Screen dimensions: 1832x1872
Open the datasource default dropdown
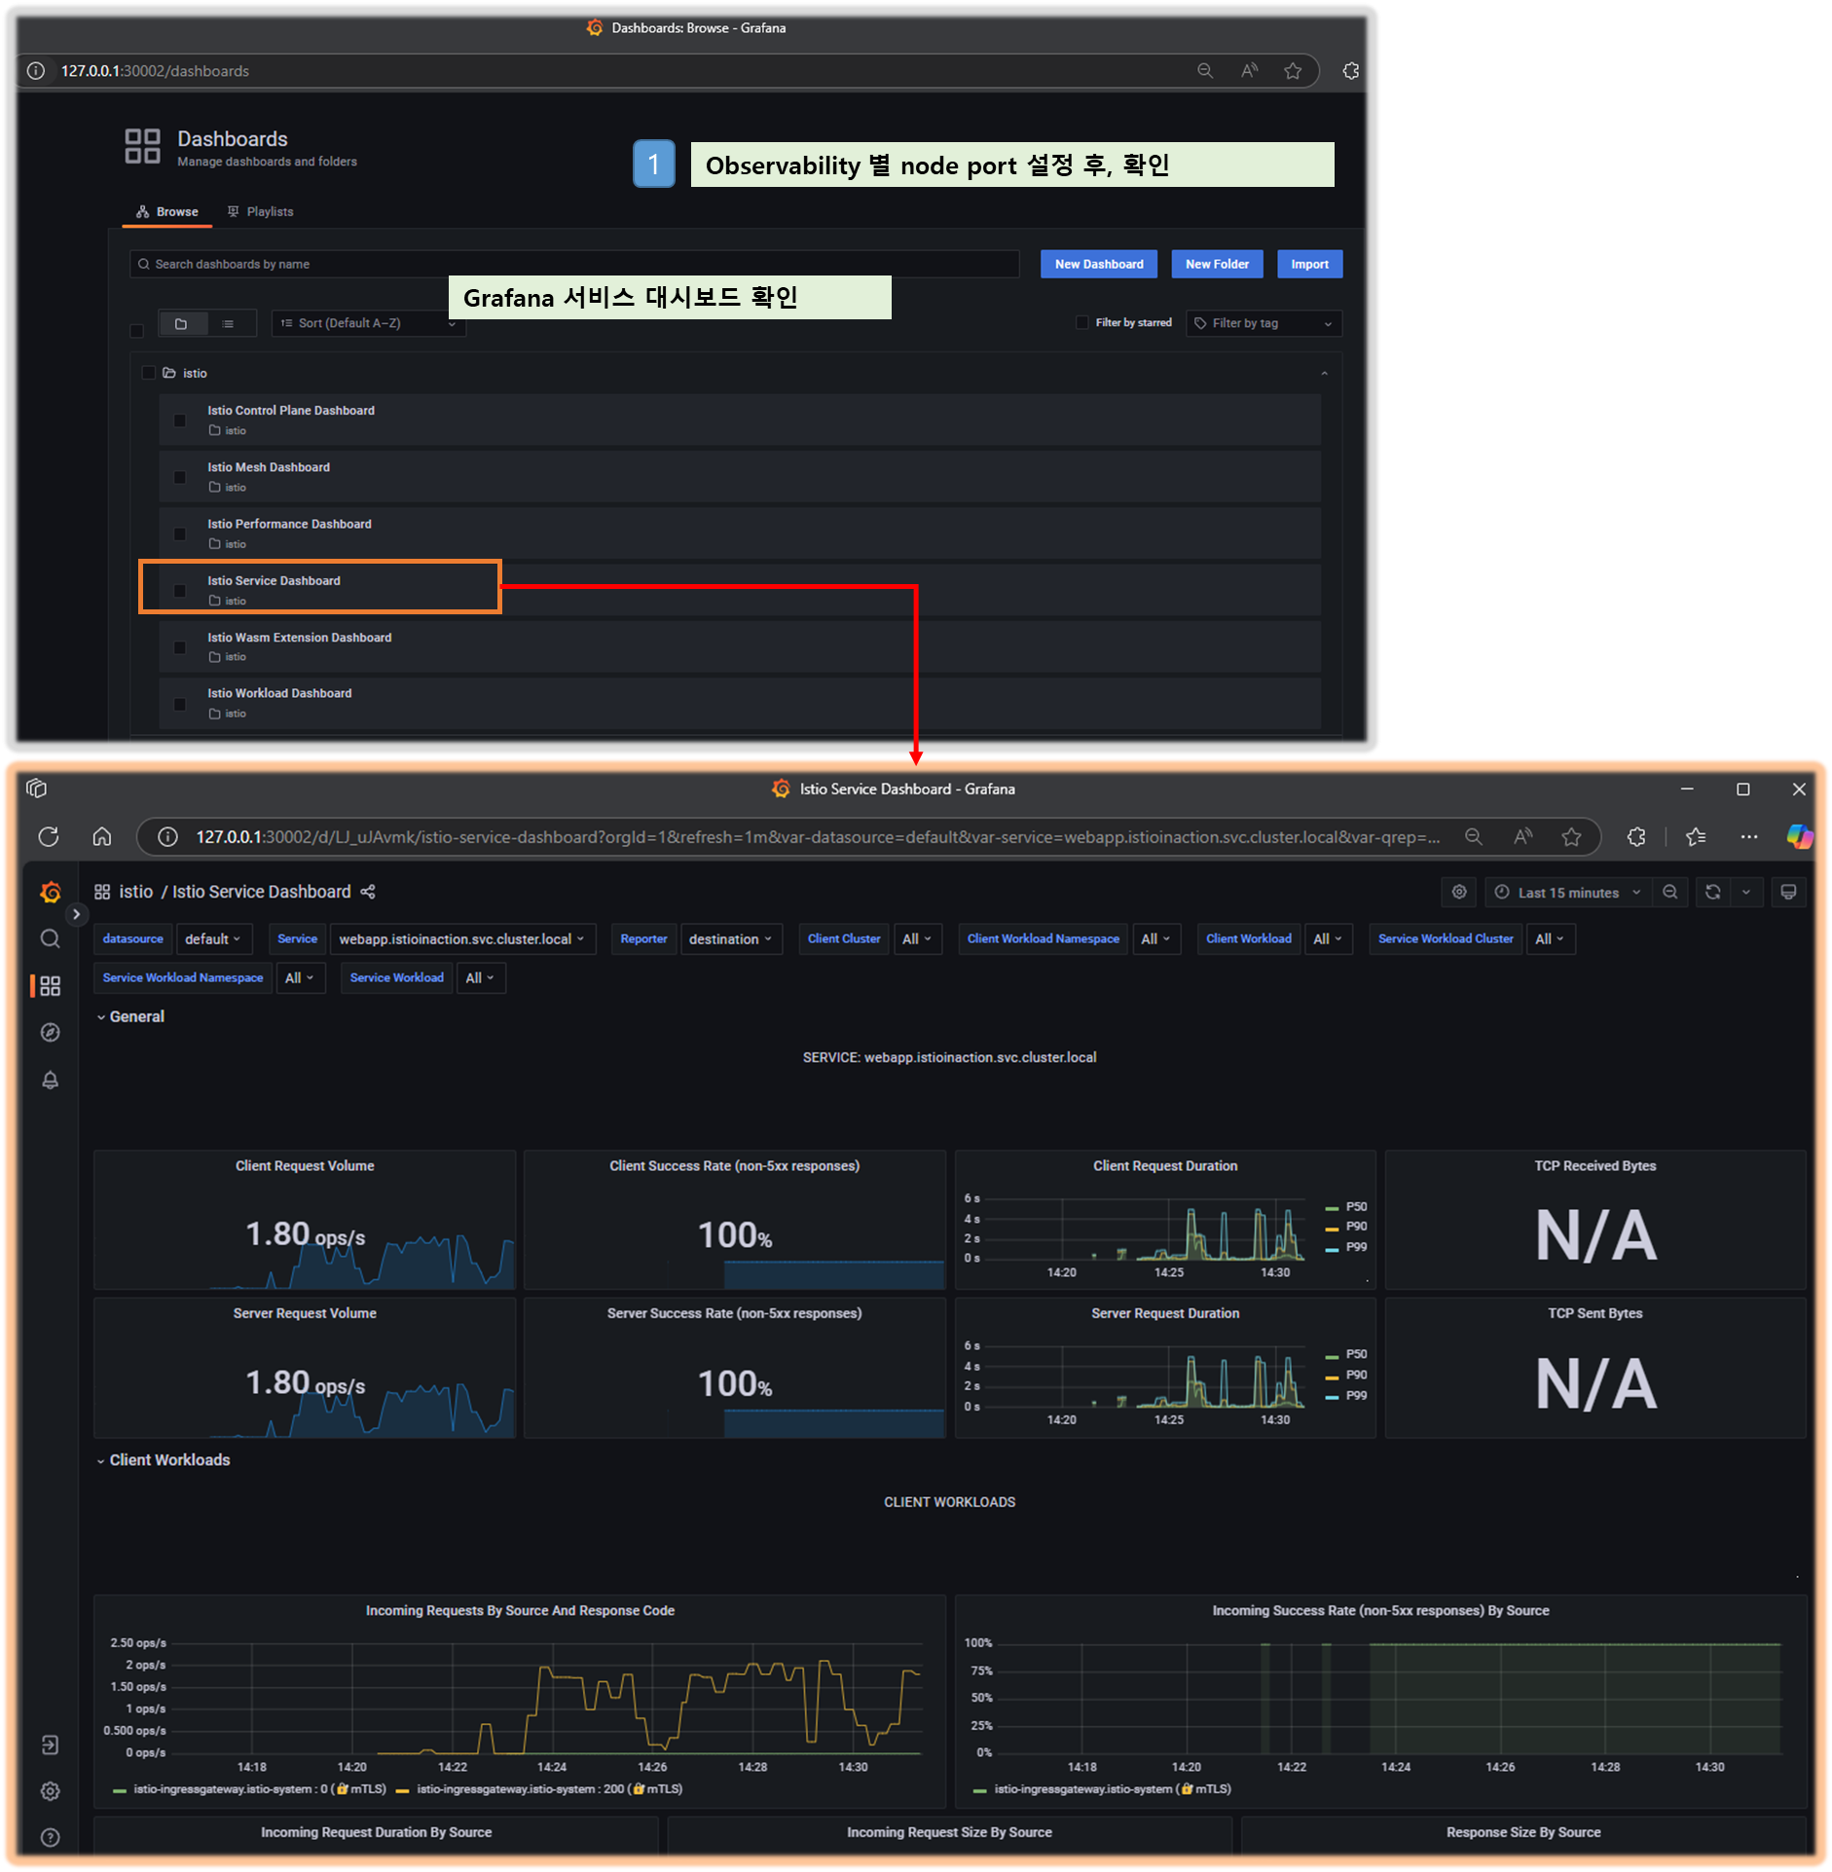[x=213, y=938]
